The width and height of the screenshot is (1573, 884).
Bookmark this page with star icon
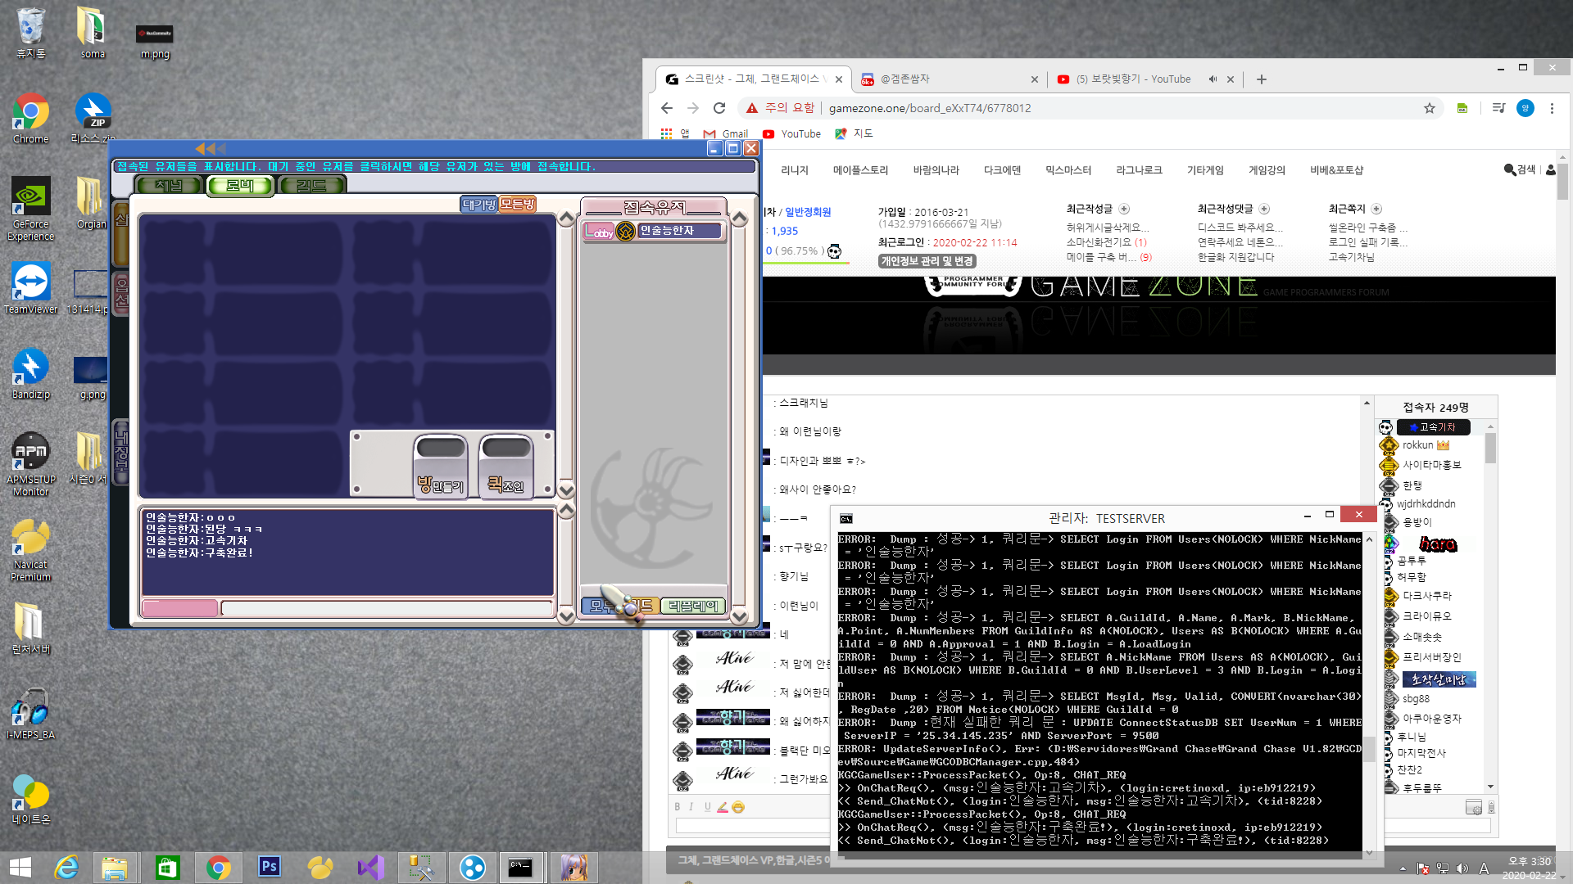pos(1430,108)
